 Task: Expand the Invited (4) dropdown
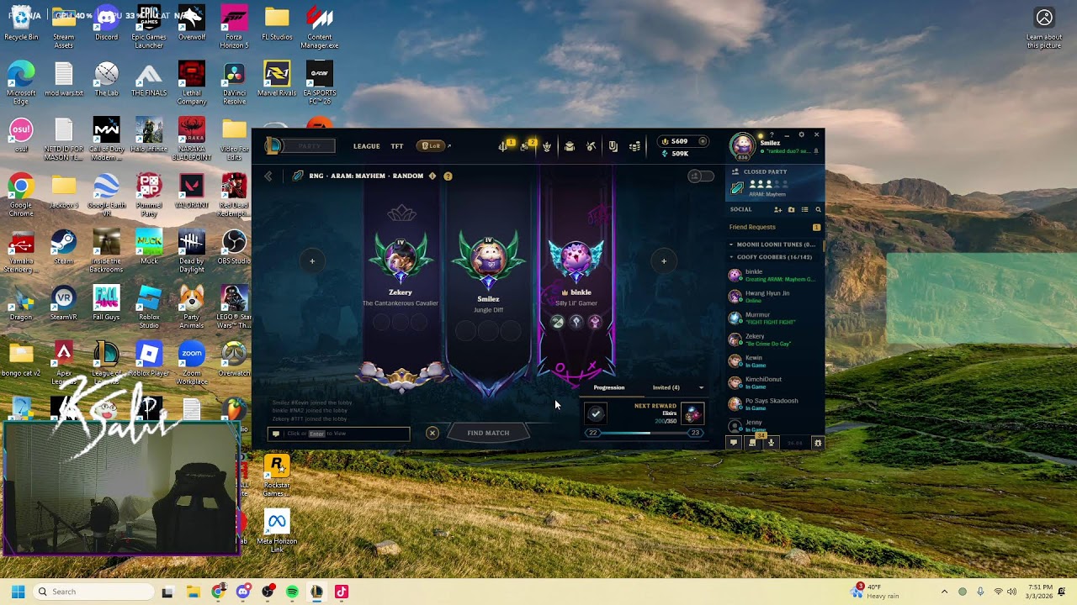coord(701,388)
